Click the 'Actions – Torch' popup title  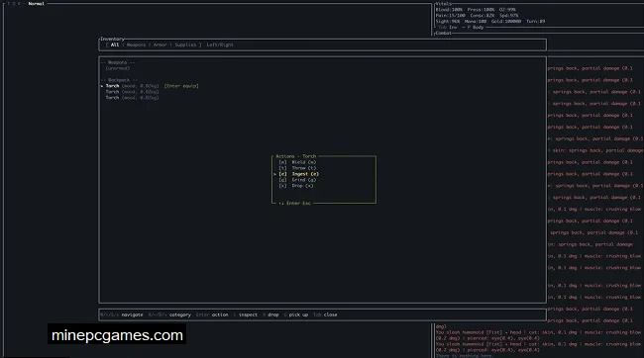[x=295, y=156]
